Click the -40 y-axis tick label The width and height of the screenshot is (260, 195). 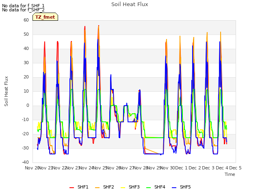[x=25, y=162]
